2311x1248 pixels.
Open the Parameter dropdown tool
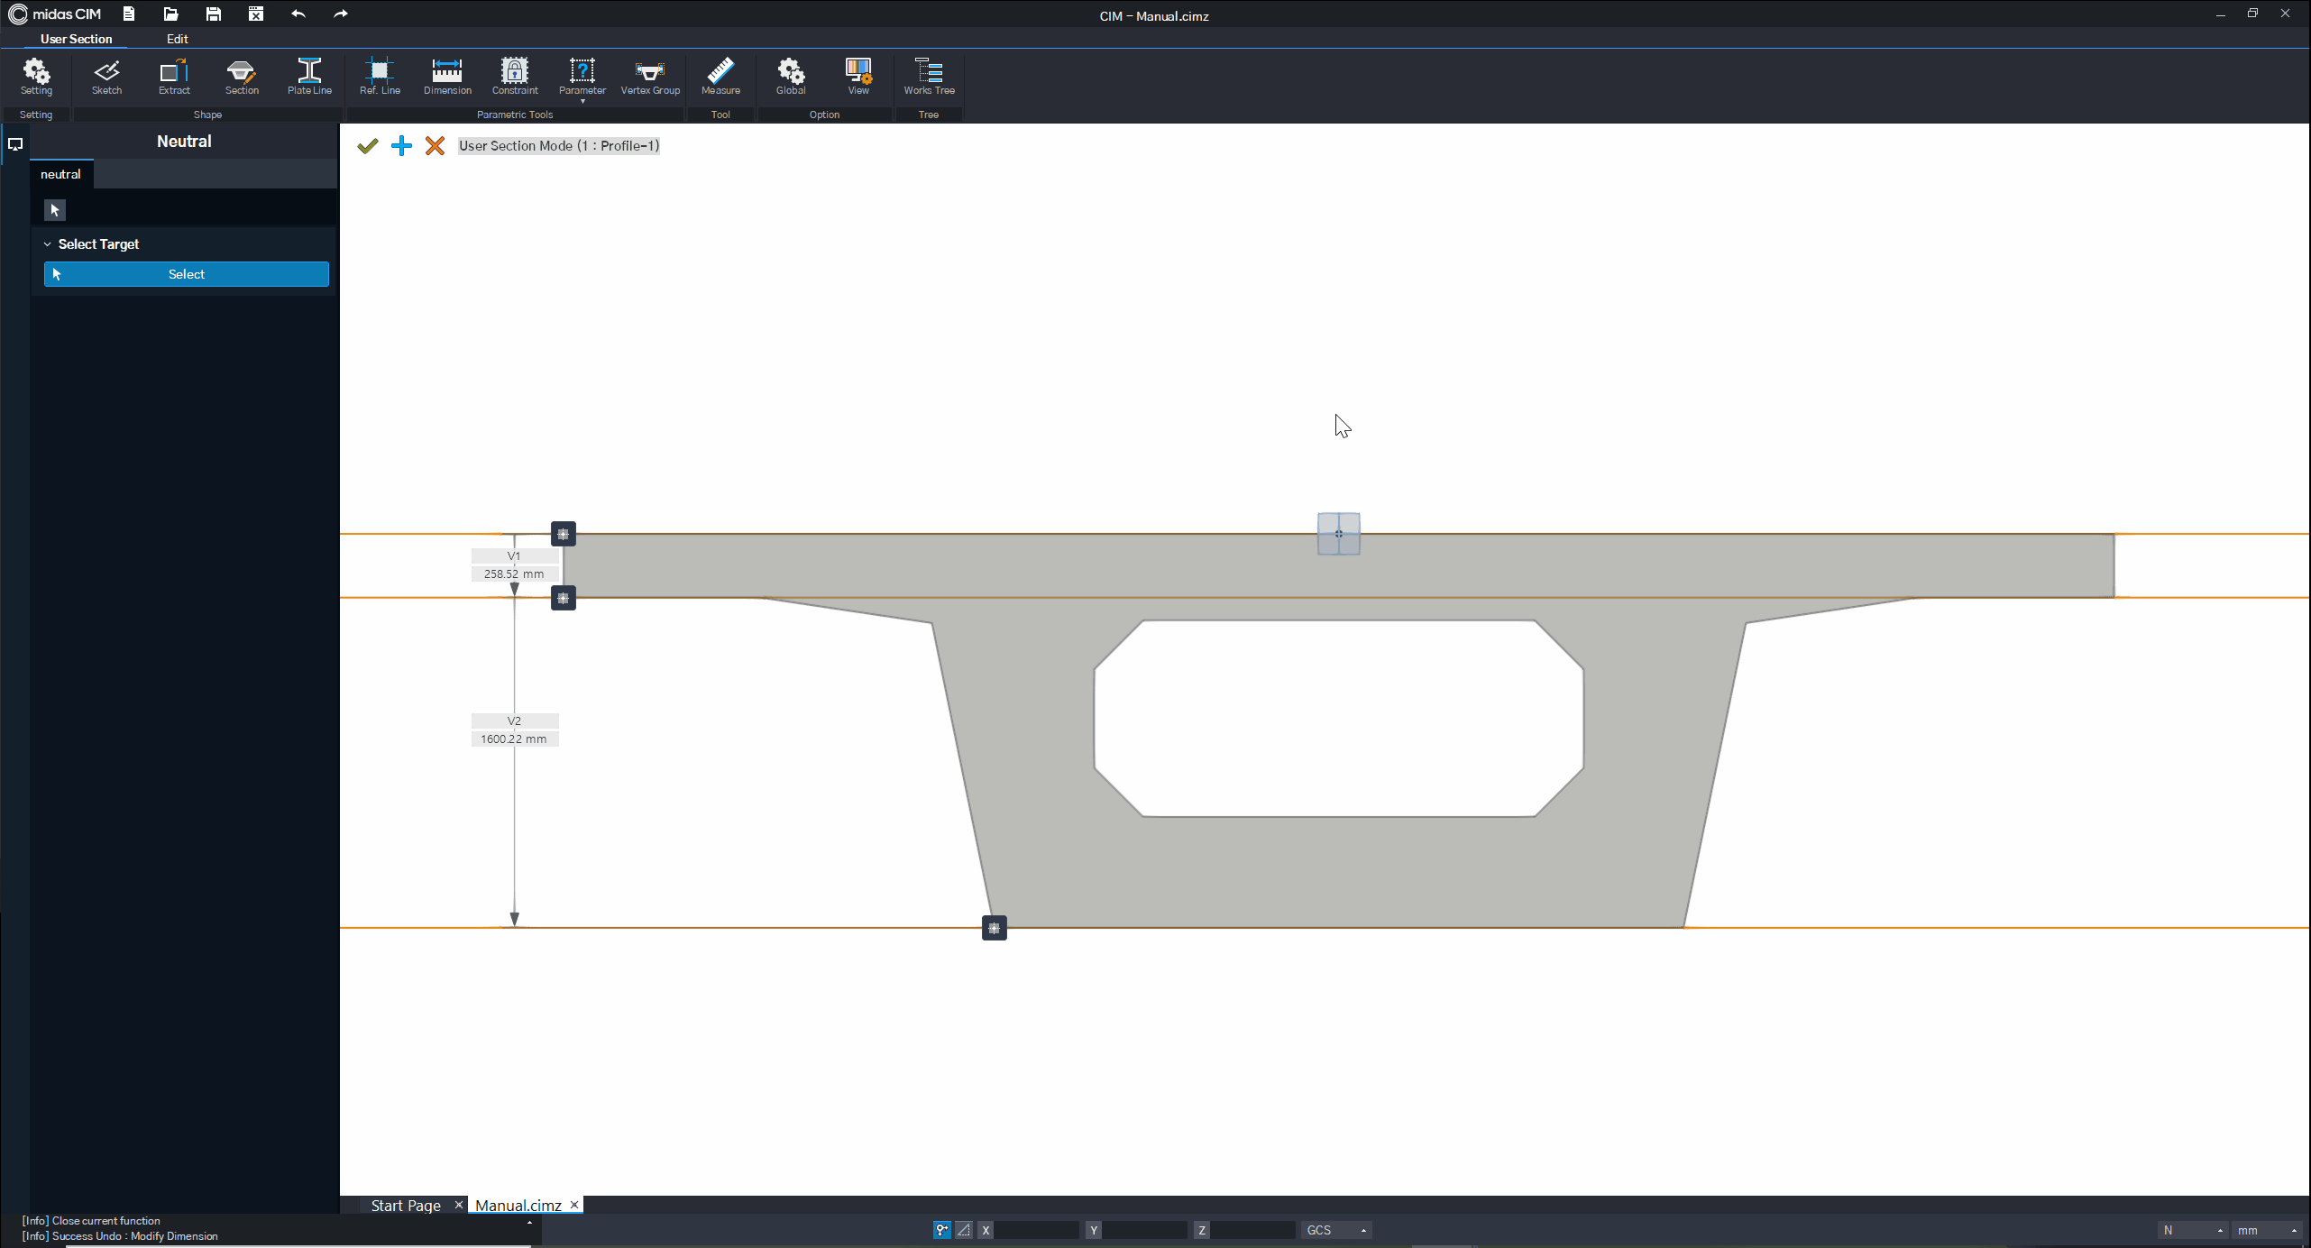pyautogui.click(x=582, y=79)
